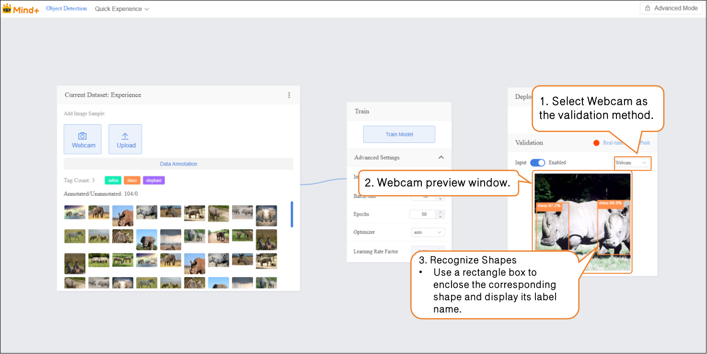The height and width of the screenshot is (354, 707).
Task: Click the Mind+ logo icon
Action: click(x=7, y=8)
